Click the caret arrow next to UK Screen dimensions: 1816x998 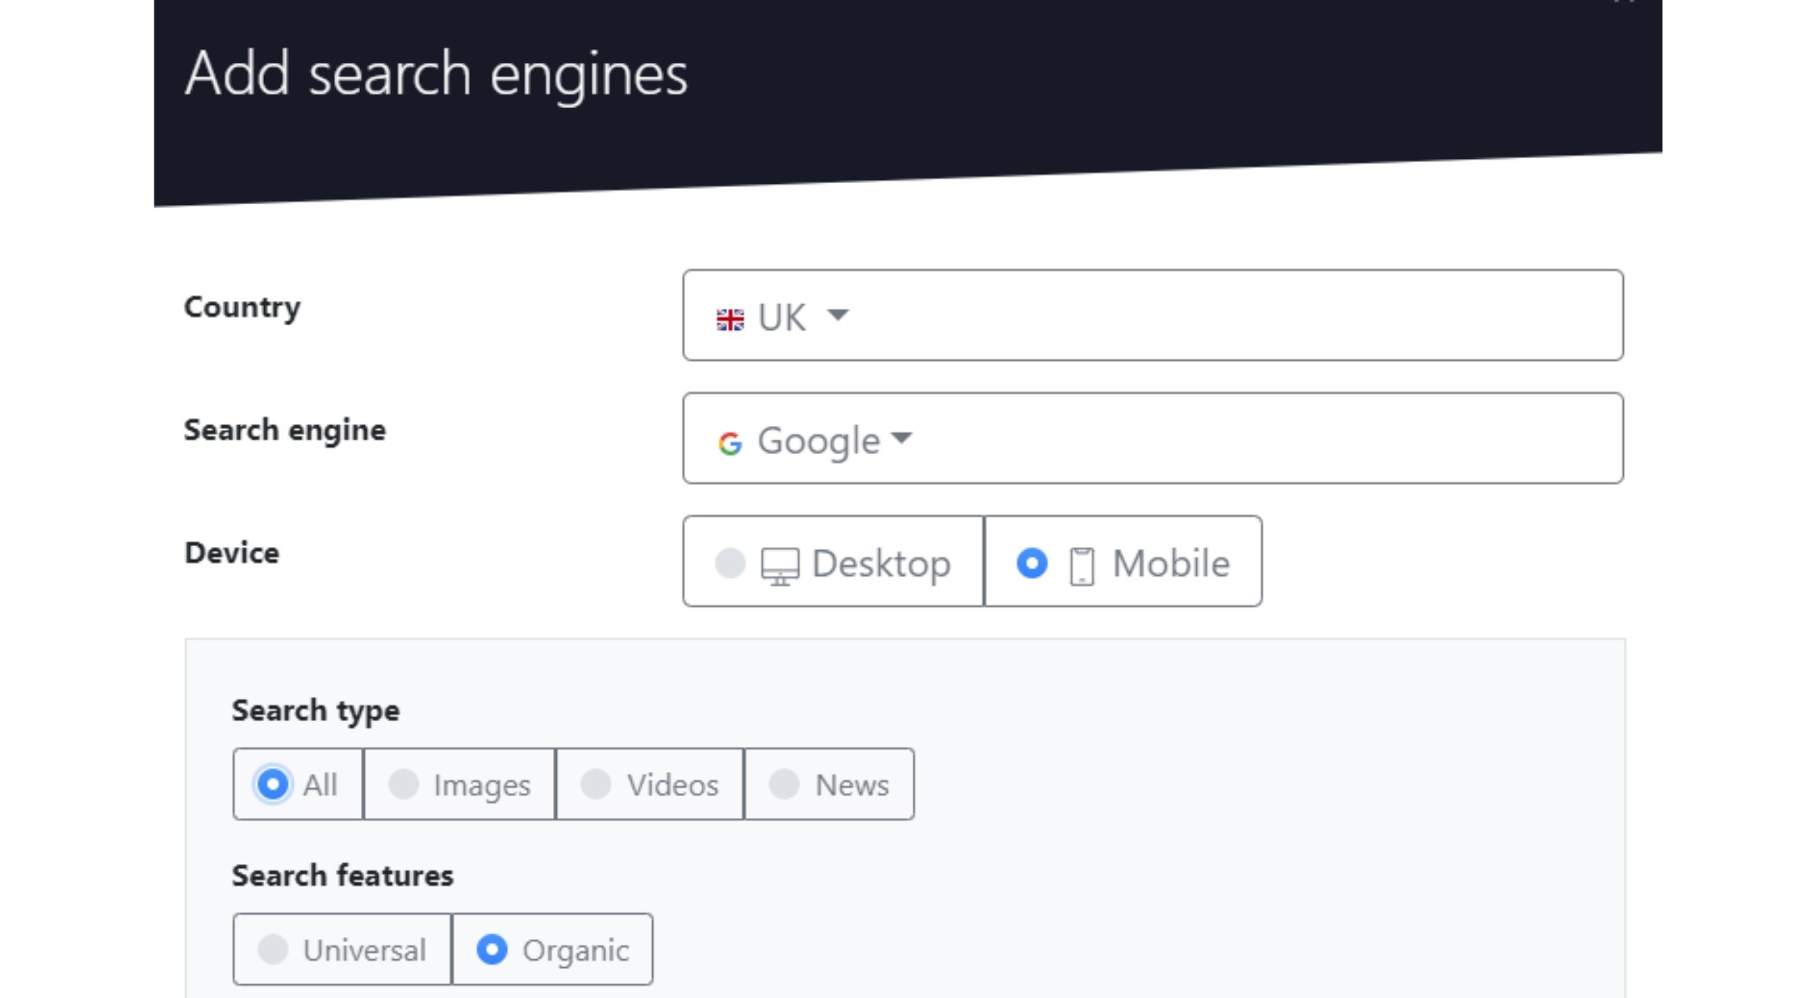tap(838, 314)
